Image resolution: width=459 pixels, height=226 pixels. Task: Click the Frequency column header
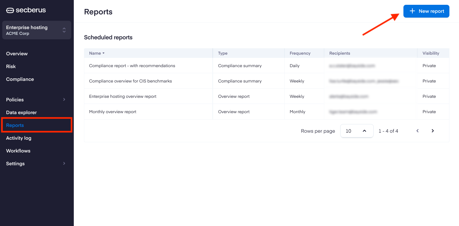pos(300,53)
